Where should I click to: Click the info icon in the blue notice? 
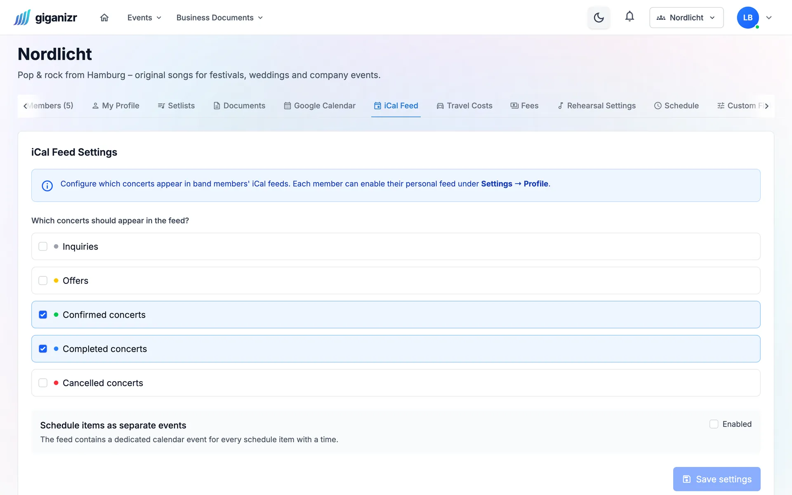[x=47, y=186]
